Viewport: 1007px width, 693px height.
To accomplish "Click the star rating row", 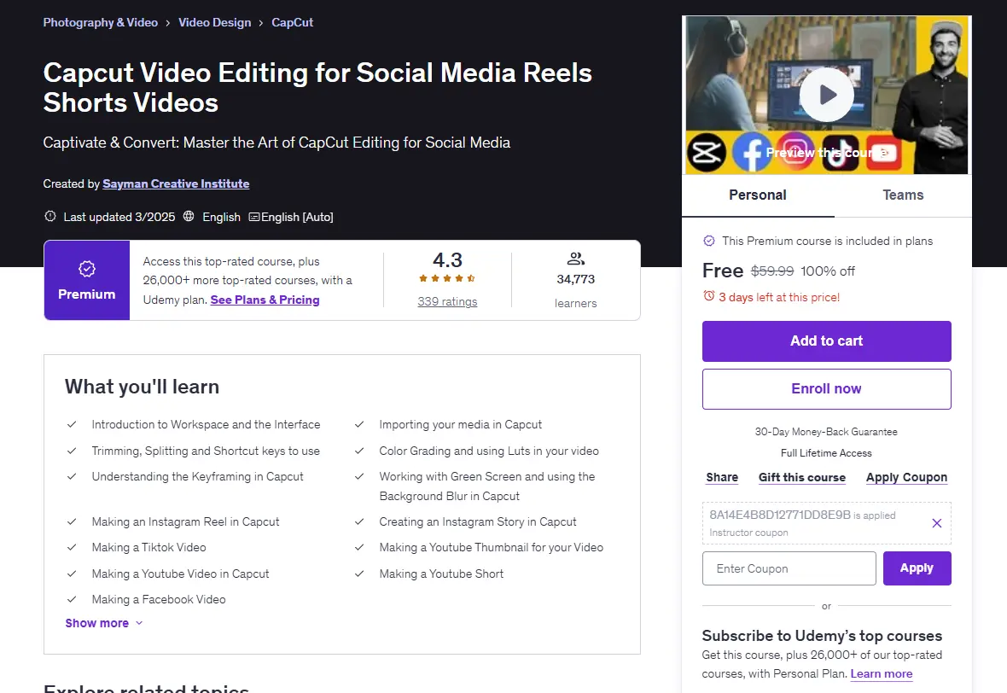I will (x=447, y=279).
